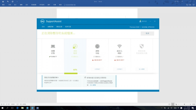Customize the Word Quick Access Toolbar dropdown
The height and width of the screenshot is (110, 196).
point(17,2)
